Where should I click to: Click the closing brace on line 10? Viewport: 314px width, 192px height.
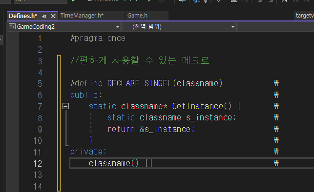coord(91,140)
